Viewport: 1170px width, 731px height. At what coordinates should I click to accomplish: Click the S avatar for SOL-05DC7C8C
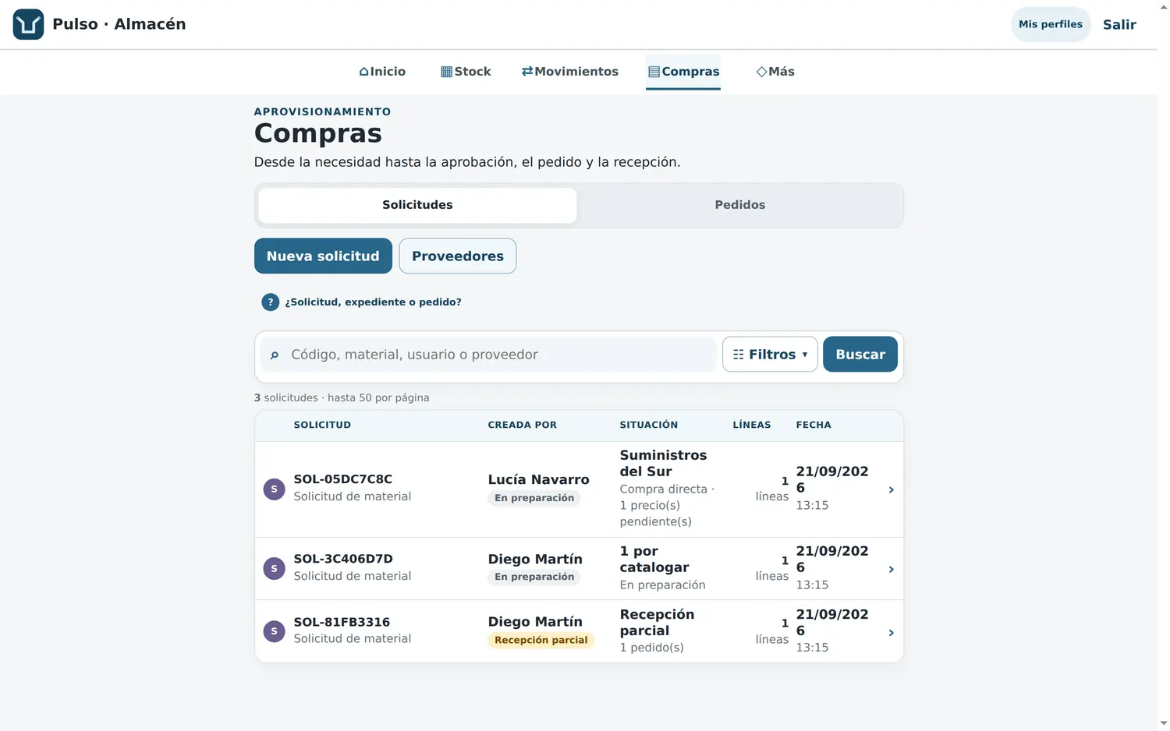coord(274,489)
